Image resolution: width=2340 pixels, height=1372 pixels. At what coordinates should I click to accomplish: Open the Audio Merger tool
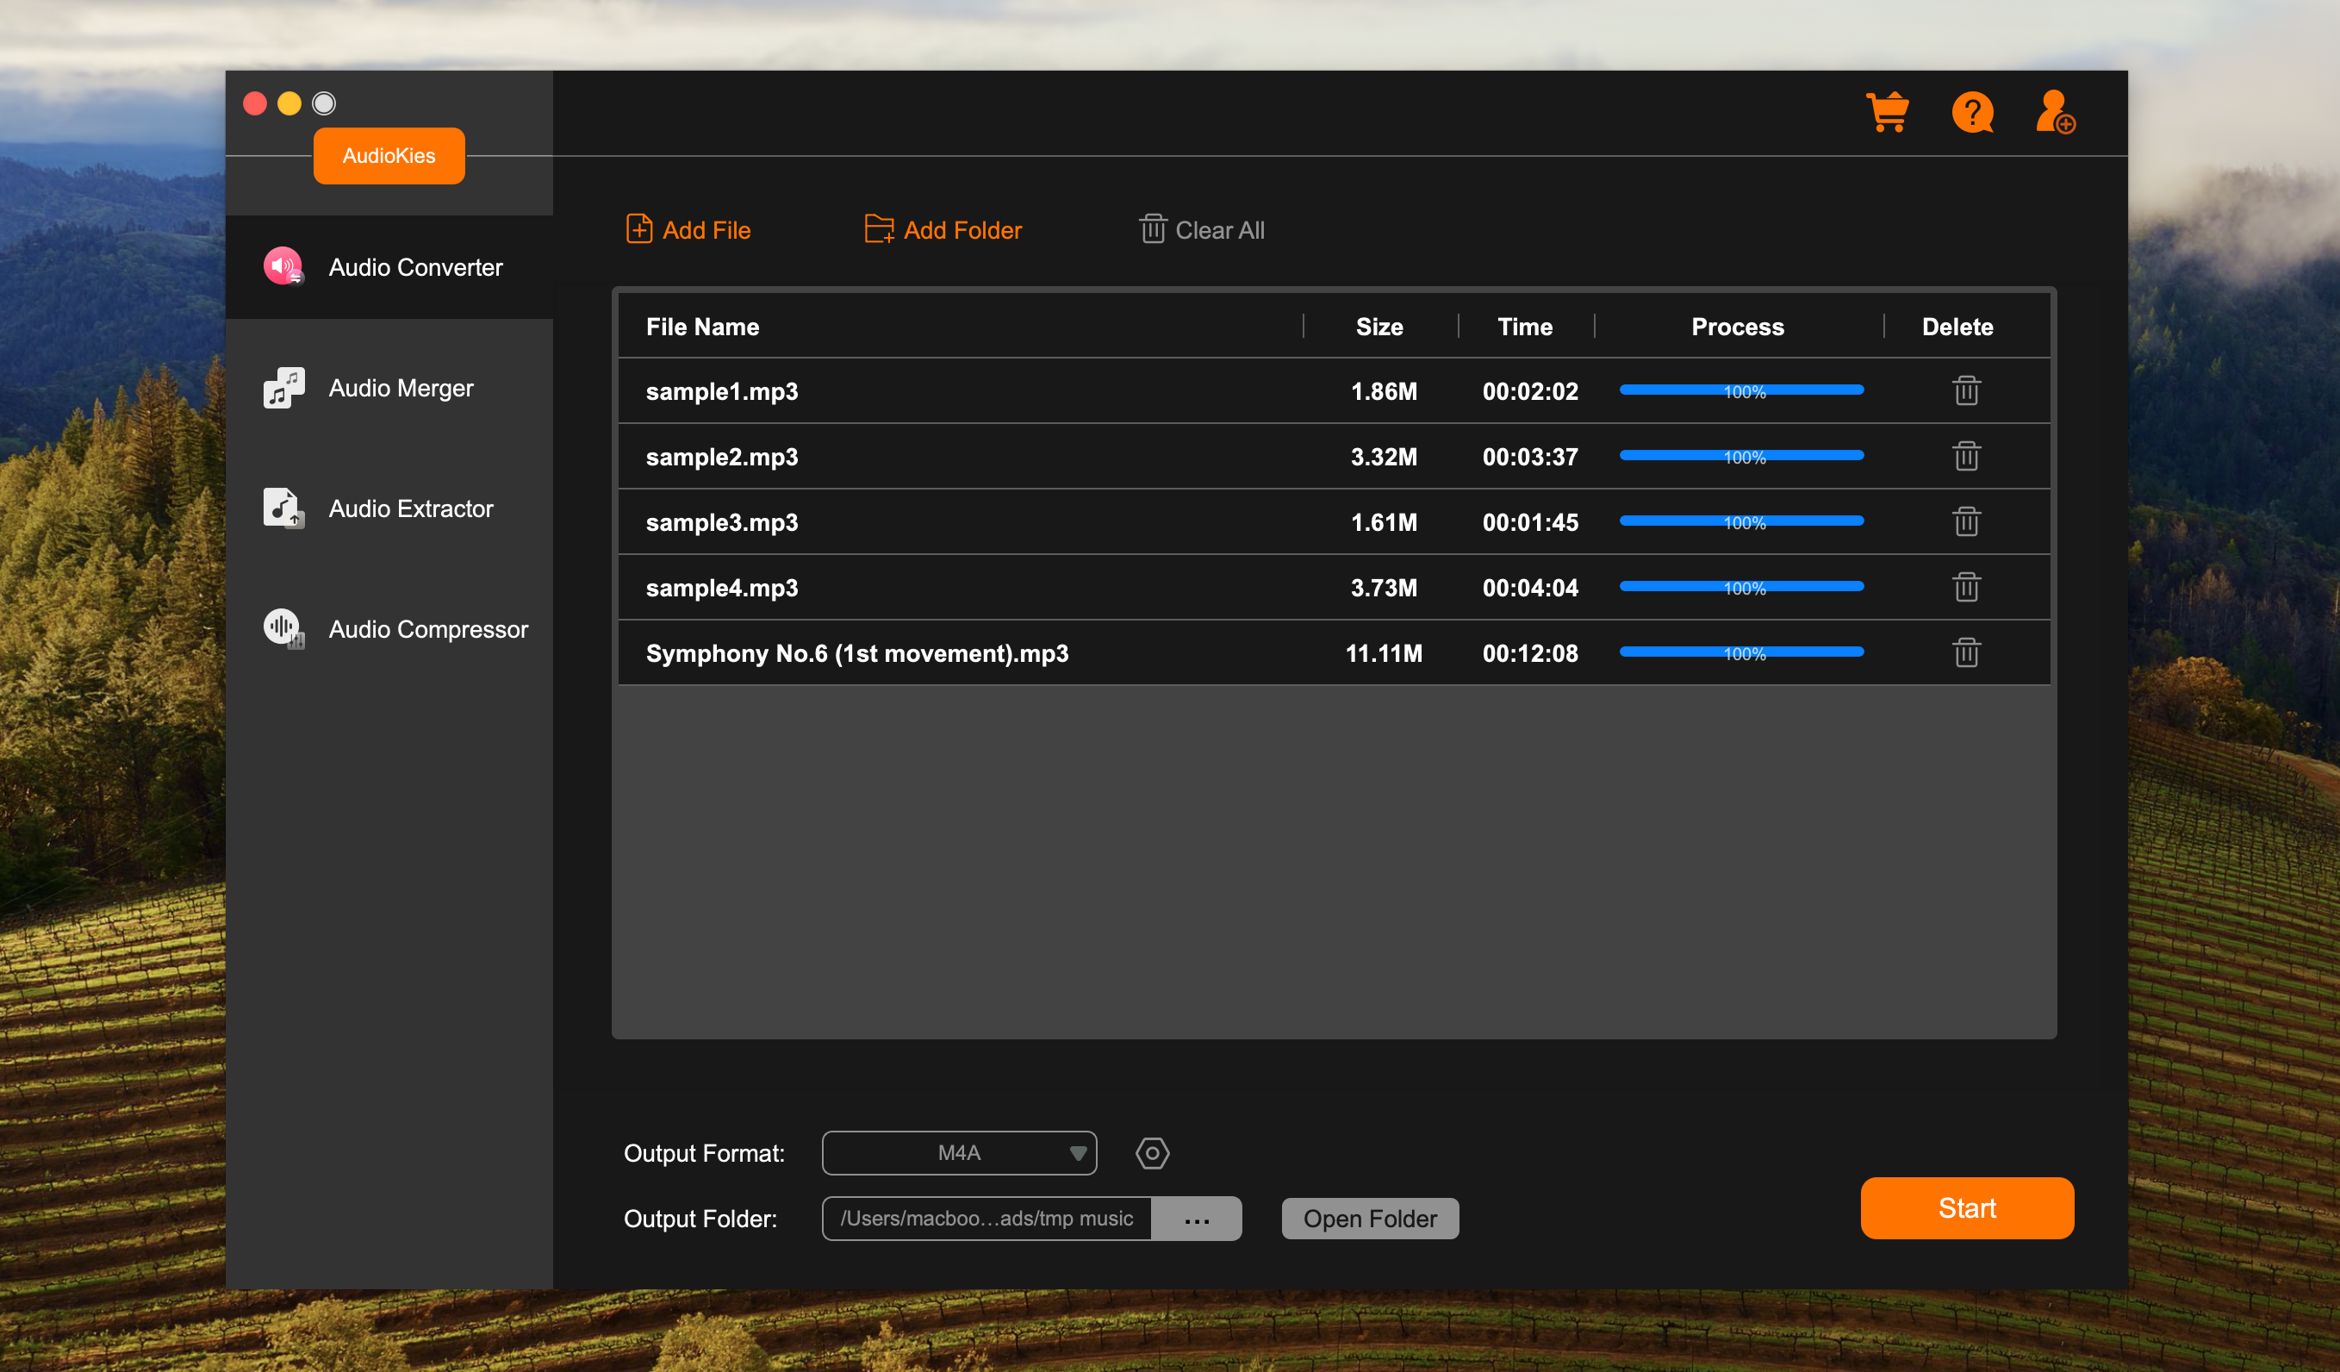[x=401, y=387]
